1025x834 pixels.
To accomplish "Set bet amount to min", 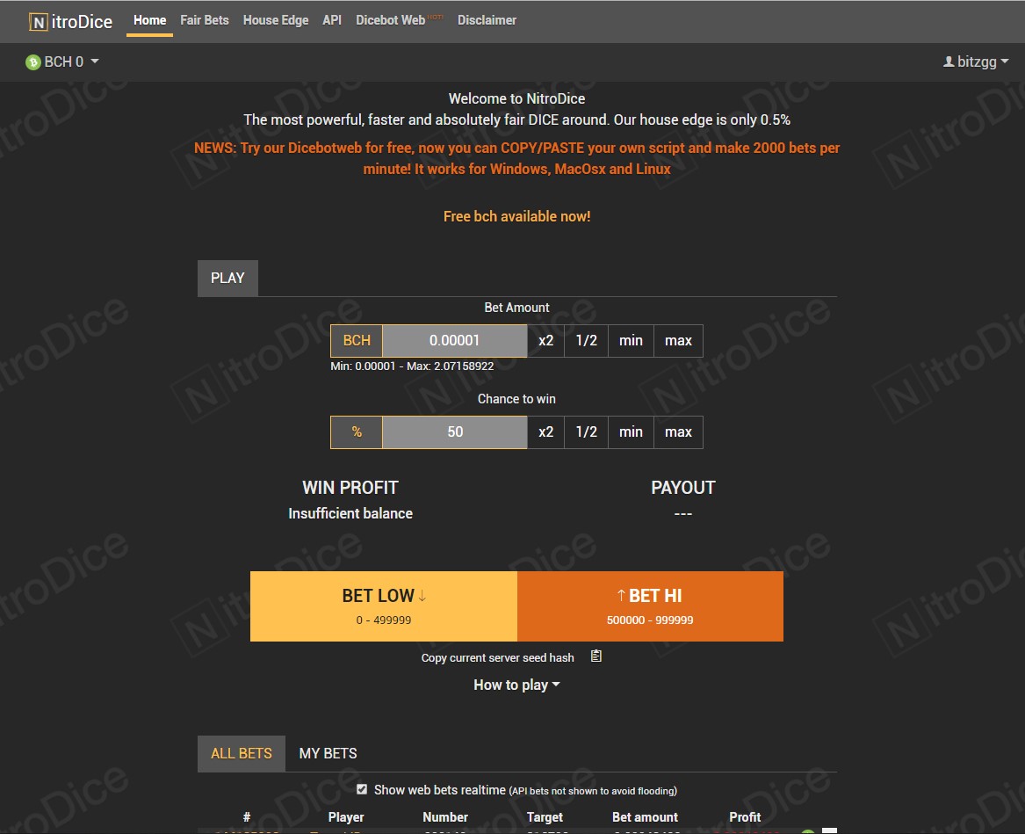I will 631,341.
